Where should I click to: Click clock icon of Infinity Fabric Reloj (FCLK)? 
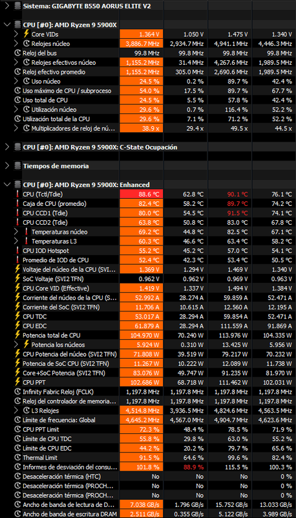[x=17, y=392]
